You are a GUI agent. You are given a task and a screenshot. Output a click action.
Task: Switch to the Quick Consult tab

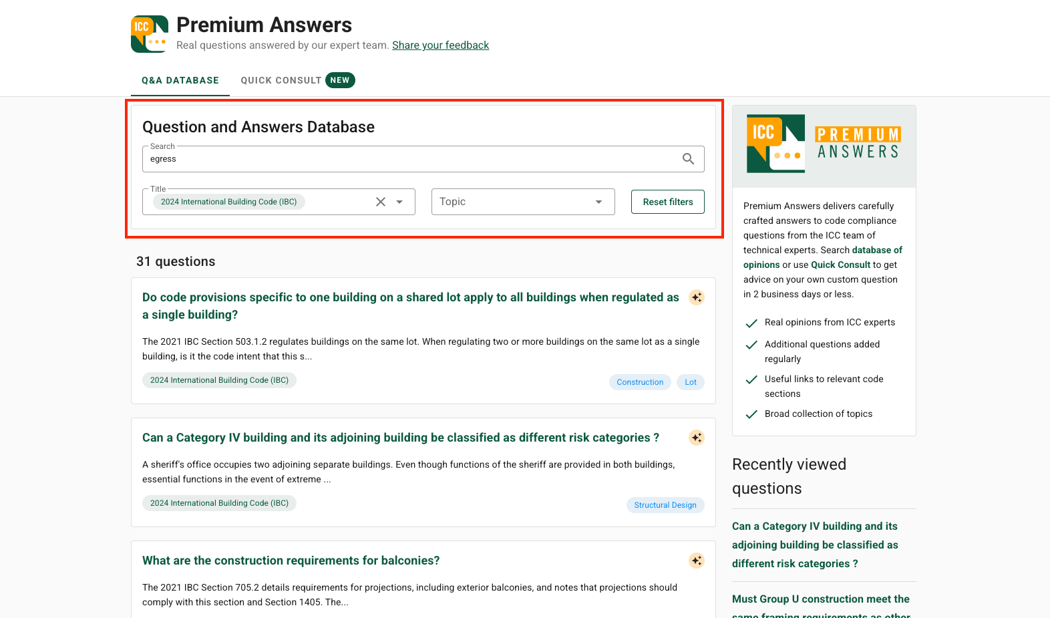coord(297,80)
